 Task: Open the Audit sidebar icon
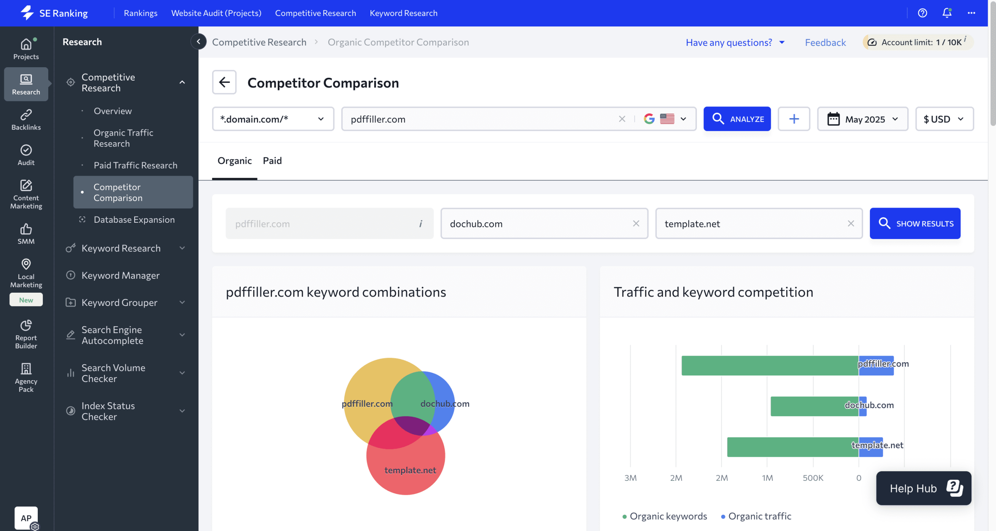(x=26, y=155)
